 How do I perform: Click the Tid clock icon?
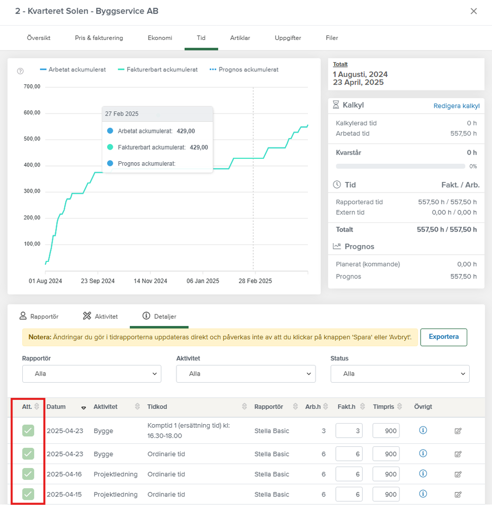click(x=337, y=185)
